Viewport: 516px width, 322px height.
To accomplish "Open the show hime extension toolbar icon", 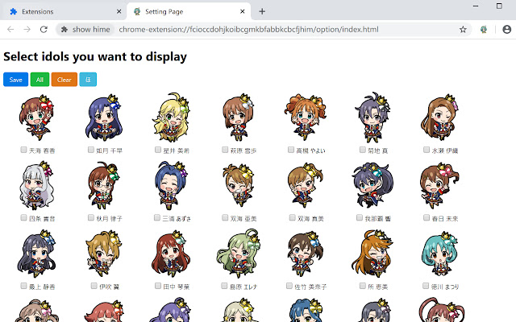I will 484,29.
